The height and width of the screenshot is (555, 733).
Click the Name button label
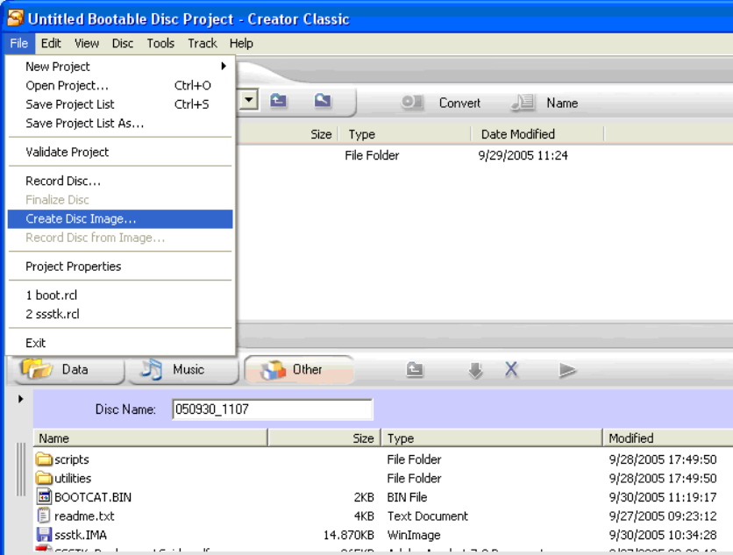[562, 103]
